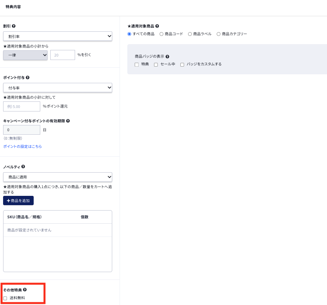Open the 割引率 discount type dropdown
This screenshot has height=305, width=327.
click(x=58, y=36)
